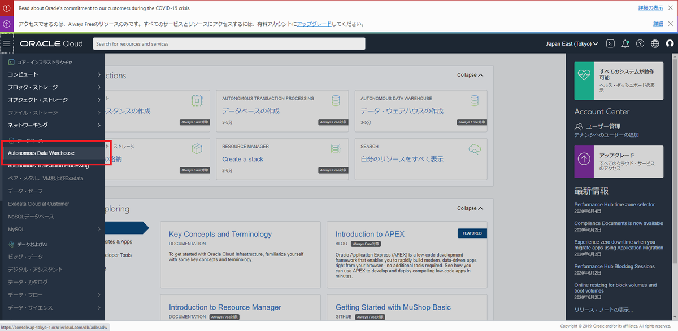Open Introduction to APEX article
Image resolution: width=678 pixels, height=331 pixels.
tap(370, 234)
